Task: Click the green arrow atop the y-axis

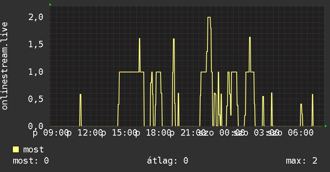Action: pyautogui.click(x=50, y=4)
